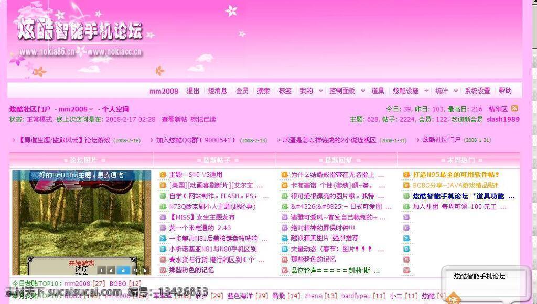Open BOBO [12] in today's top posters

click(125, 284)
